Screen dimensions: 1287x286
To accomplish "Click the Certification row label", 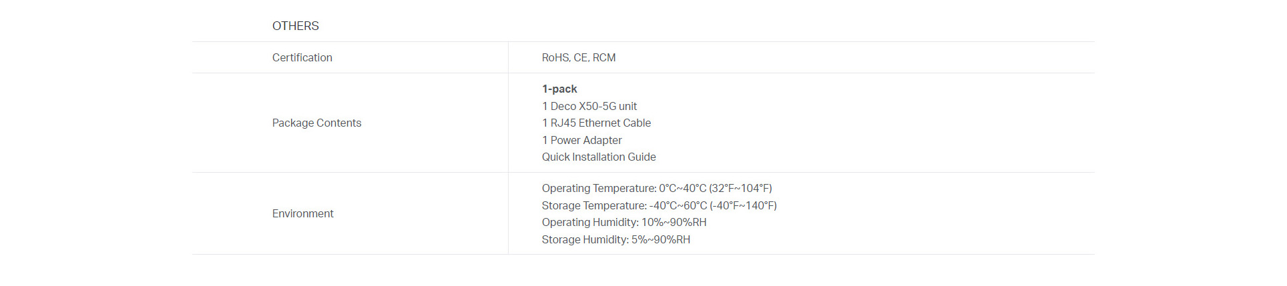I will pos(302,57).
